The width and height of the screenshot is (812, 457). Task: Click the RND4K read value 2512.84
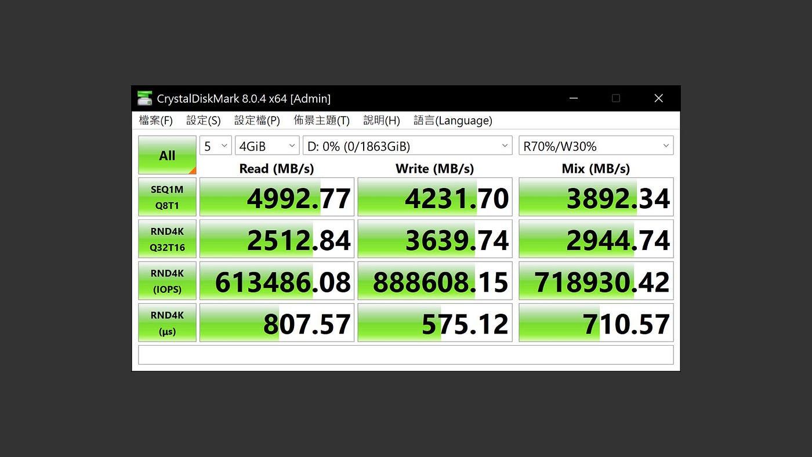click(277, 239)
